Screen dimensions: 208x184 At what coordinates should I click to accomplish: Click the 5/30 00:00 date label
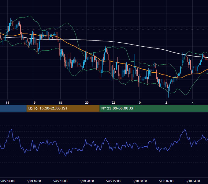[140, 181]
